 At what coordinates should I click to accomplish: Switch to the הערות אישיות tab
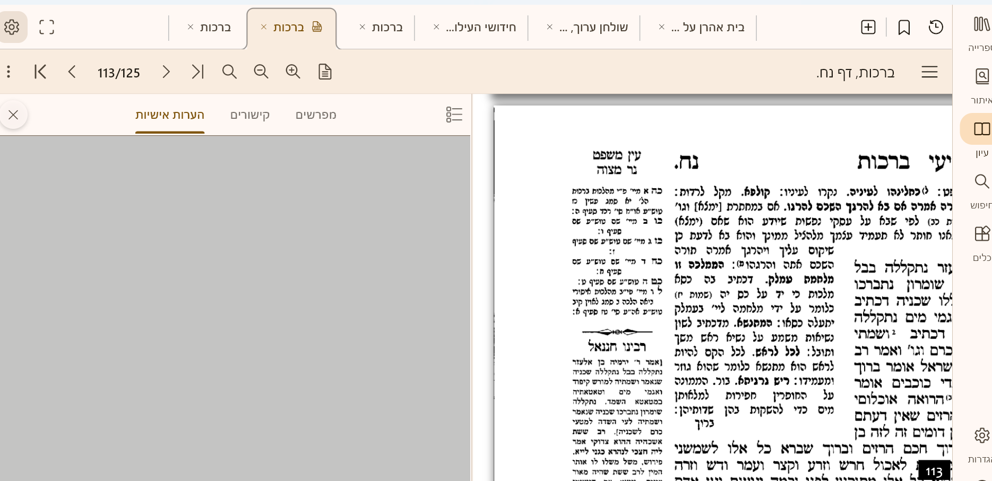[170, 115]
